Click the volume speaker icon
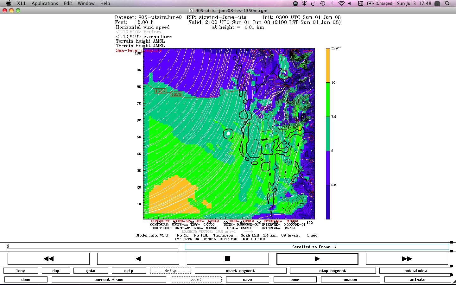Screen dimensions: 456x285 tap(350, 3)
